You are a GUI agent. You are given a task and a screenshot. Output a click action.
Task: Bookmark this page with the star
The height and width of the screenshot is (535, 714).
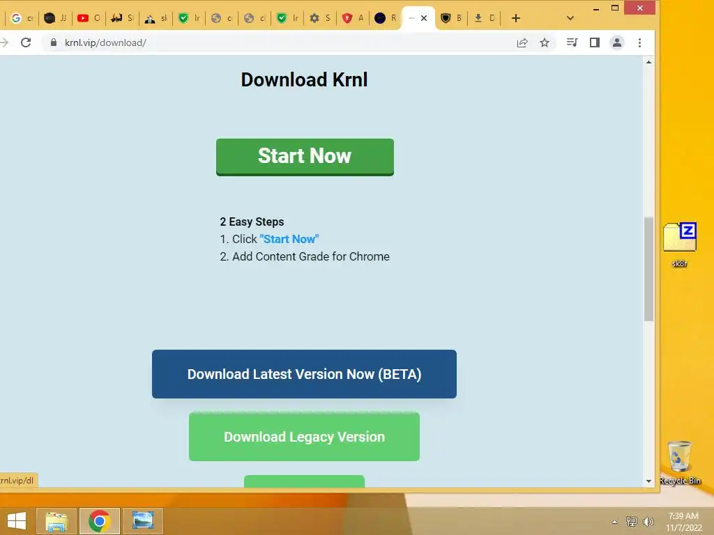(545, 42)
